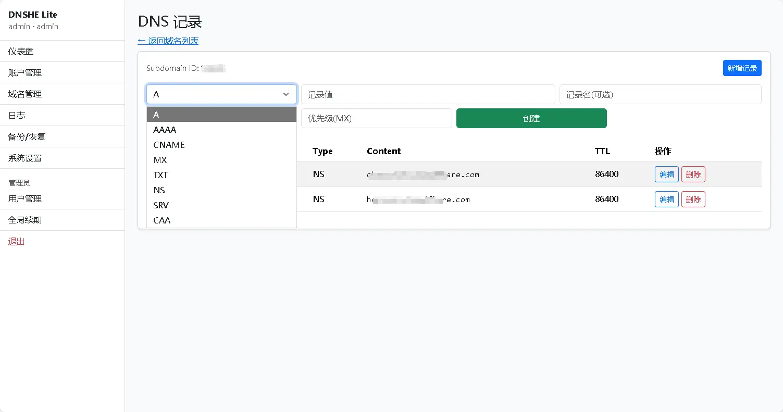
Task: Click the 新增记录 button
Action: pyautogui.click(x=742, y=68)
